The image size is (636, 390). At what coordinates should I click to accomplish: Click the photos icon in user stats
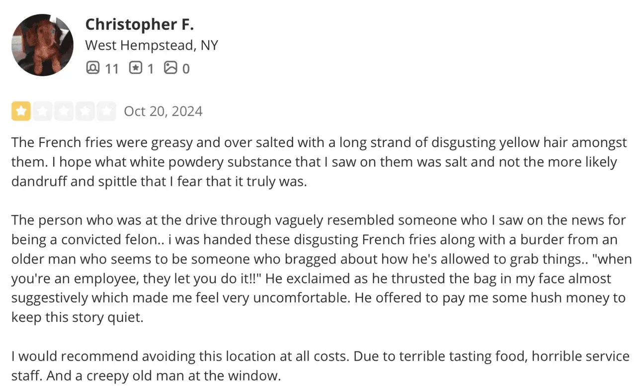170,68
